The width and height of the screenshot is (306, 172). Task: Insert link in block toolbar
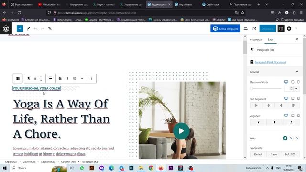tap(75, 78)
